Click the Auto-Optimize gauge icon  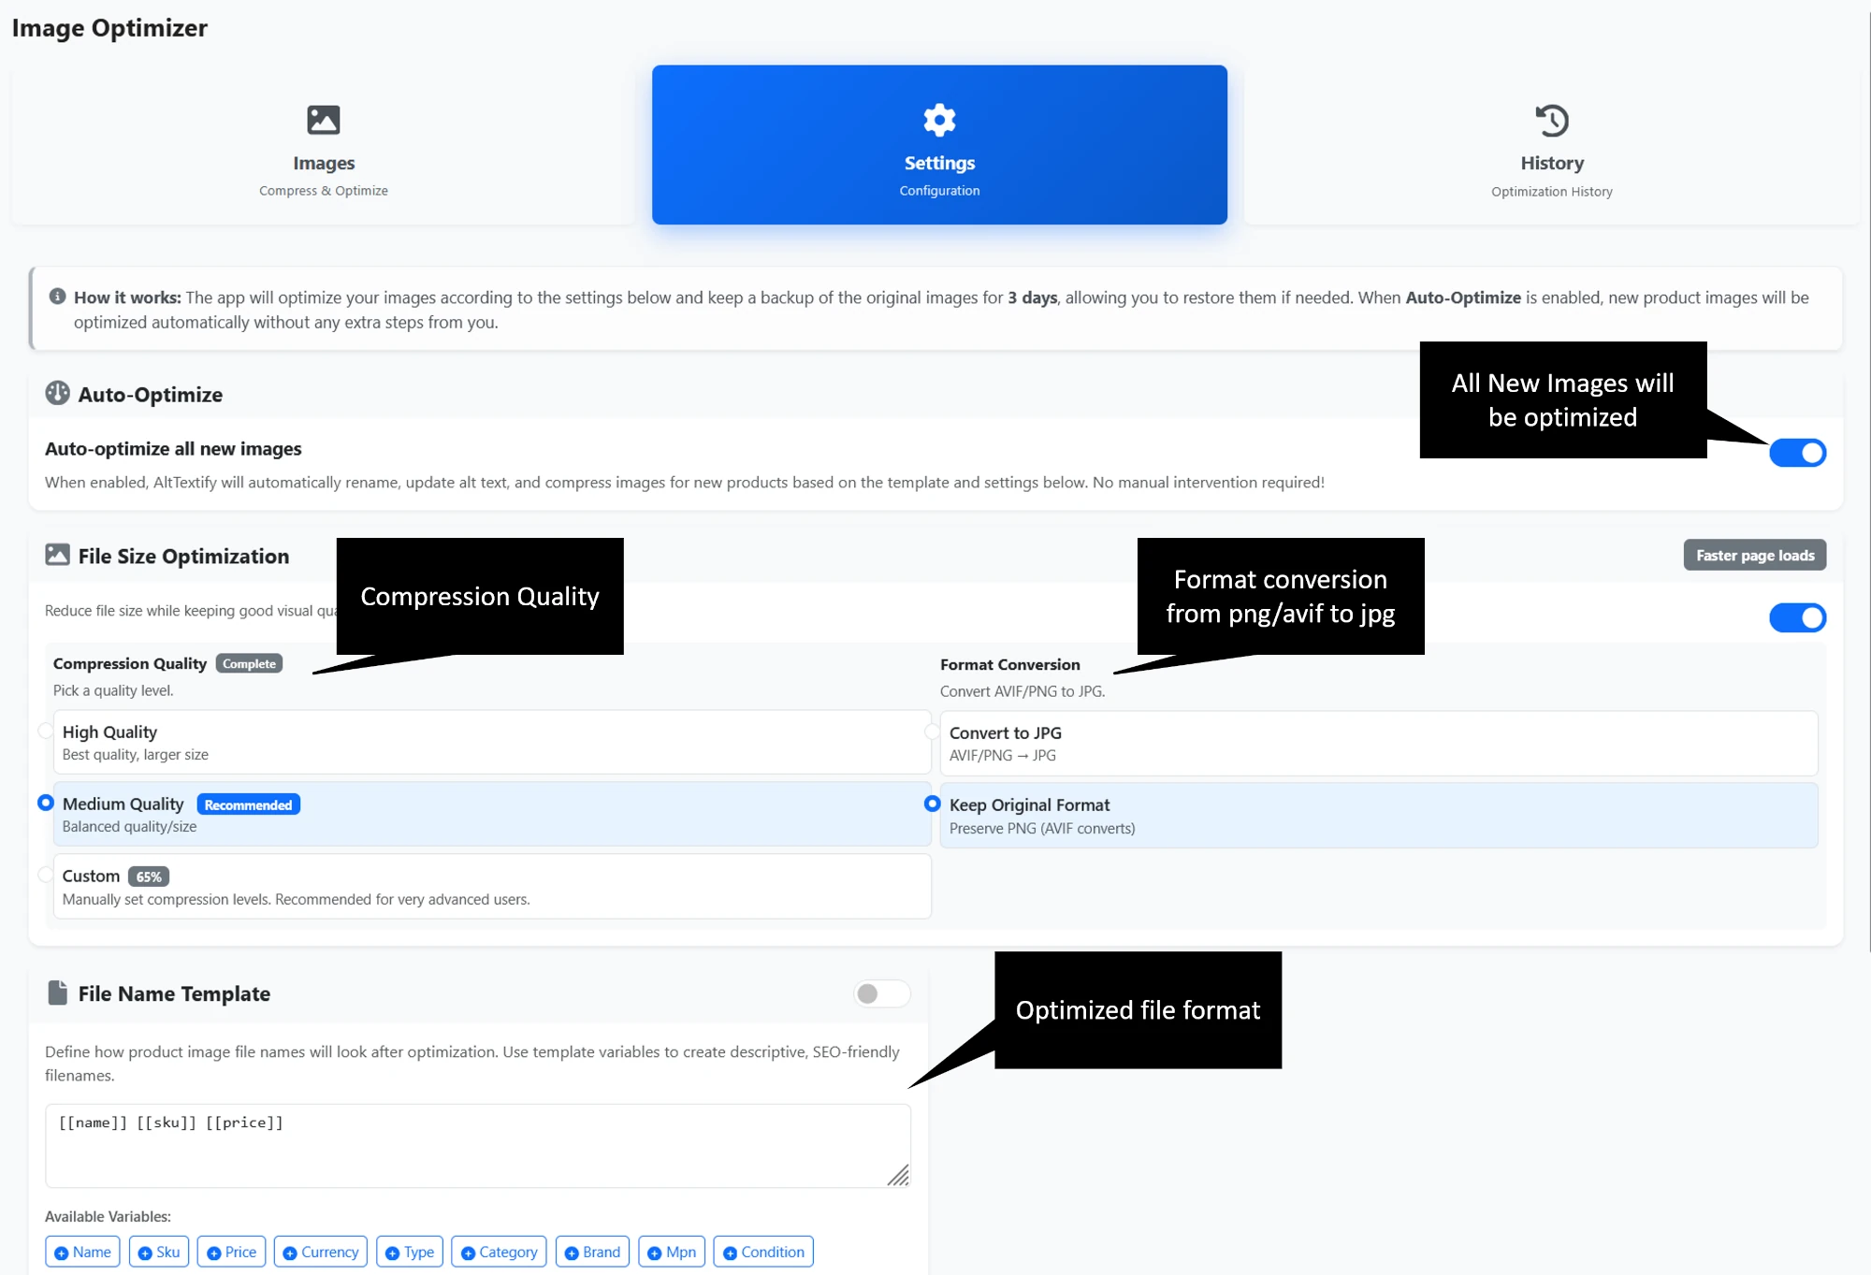(57, 394)
